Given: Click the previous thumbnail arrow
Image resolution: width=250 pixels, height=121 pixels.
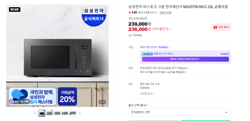Looking at the screenshot, I should point(35,113).
